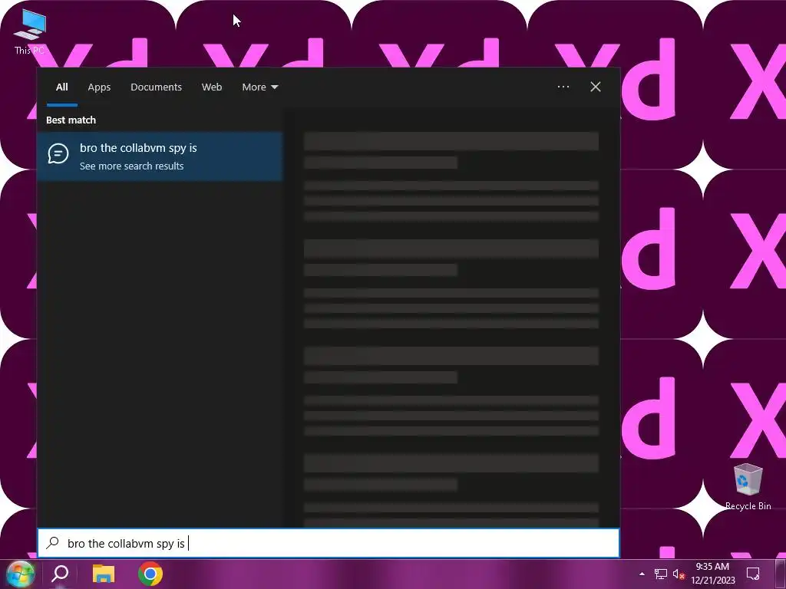Click the Show desktop strip at taskbar edge
Viewport: 786px width, 589px height.
pyautogui.click(x=781, y=574)
